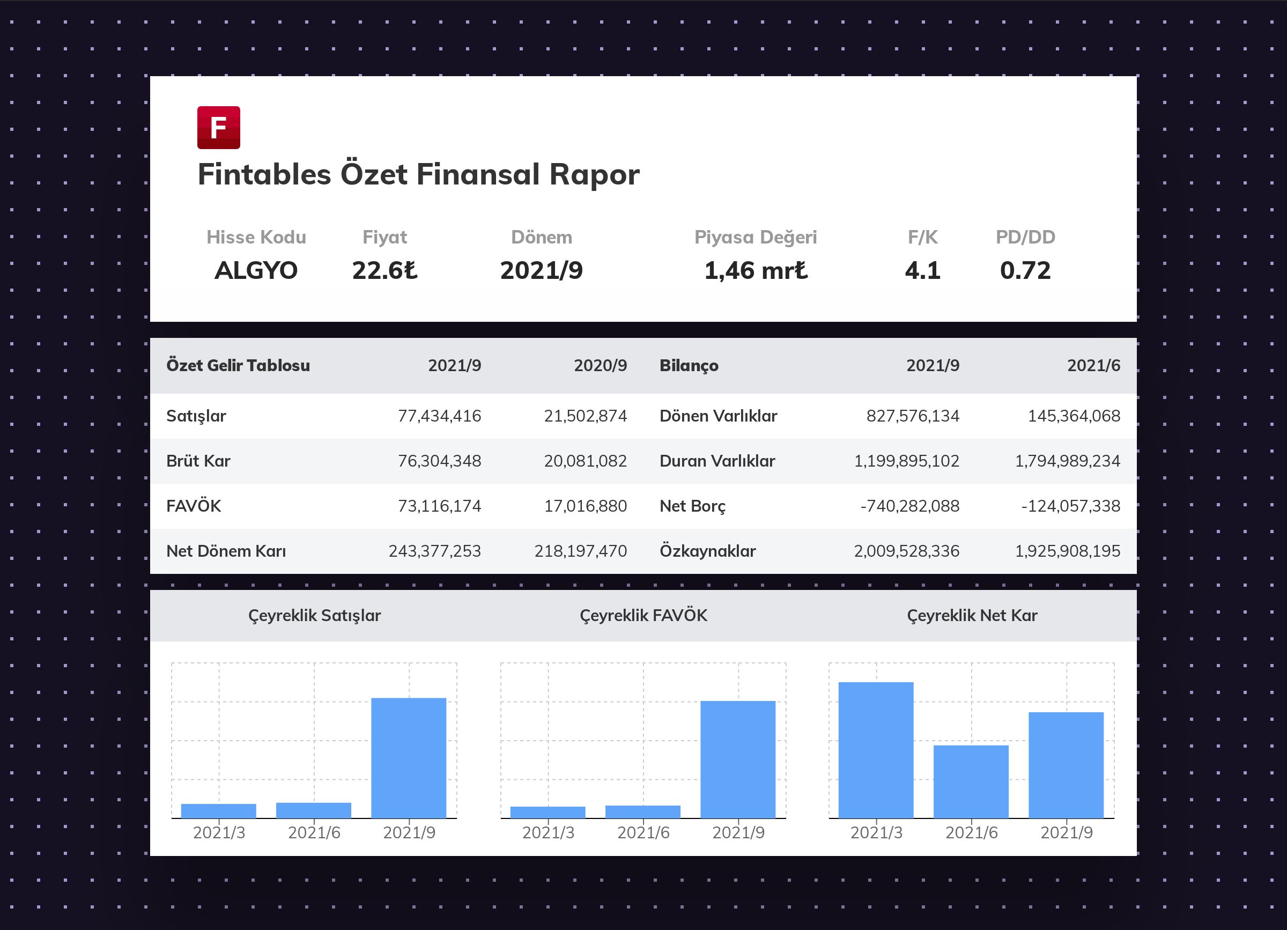Click the Fintables Özet Finansal Rapor title
The height and width of the screenshot is (930, 1287).
[418, 174]
